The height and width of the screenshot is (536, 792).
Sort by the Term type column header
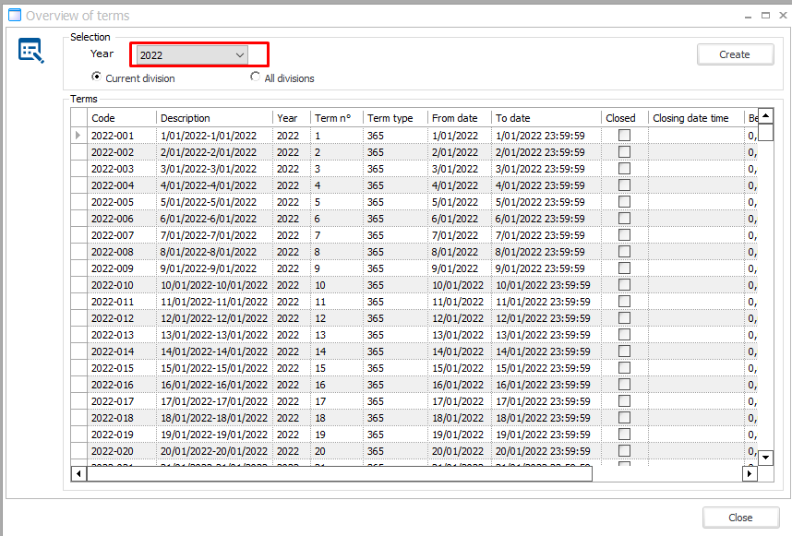tap(394, 118)
